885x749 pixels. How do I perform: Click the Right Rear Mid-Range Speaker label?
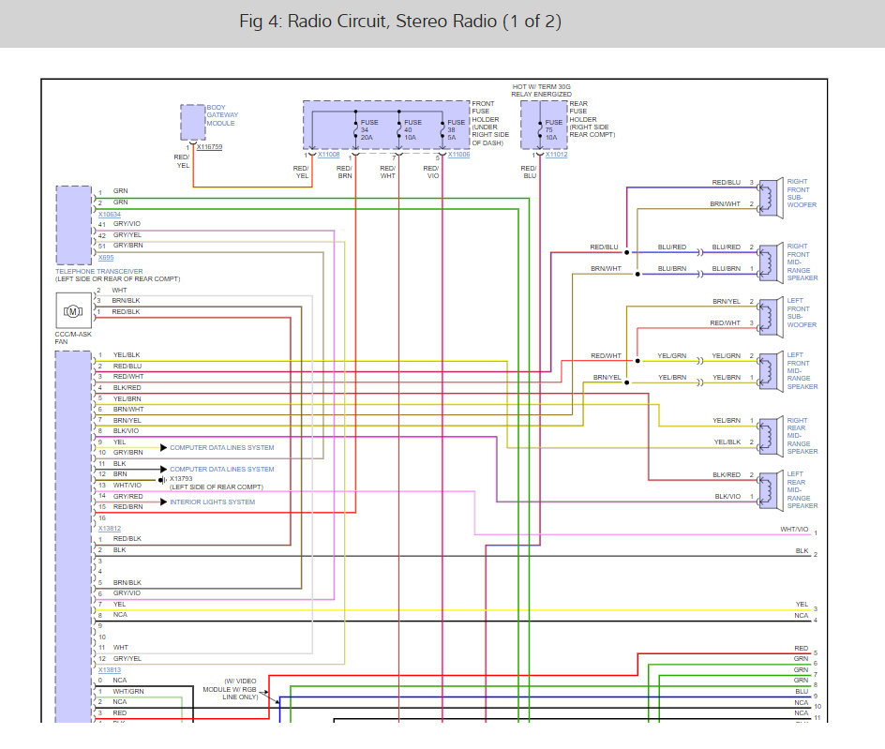[x=802, y=436]
